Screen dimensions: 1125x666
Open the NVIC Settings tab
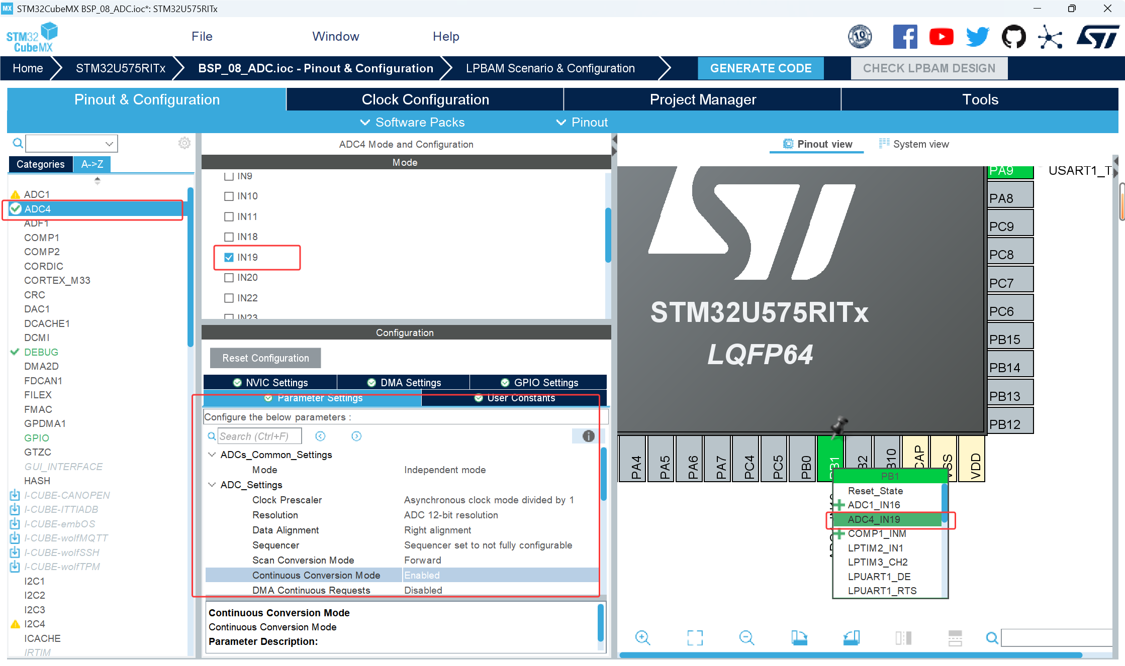(x=270, y=382)
